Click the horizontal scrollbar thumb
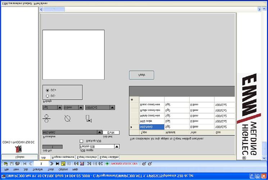 pyautogui.click(x=54, y=9)
